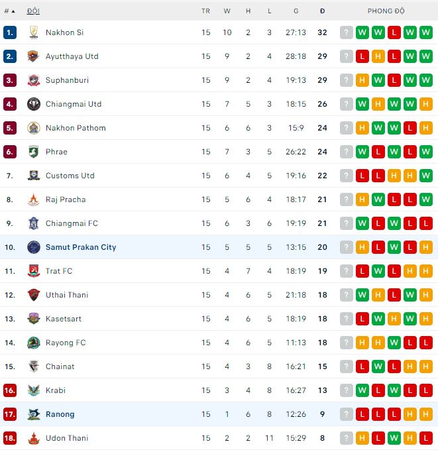Viewport: 438px width, 452px height.
Task: Click the Nakhon Si team logo
Action: coord(34,32)
